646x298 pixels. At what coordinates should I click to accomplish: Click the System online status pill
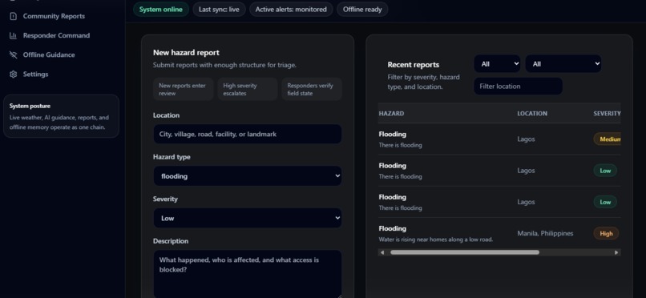click(x=160, y=10)
